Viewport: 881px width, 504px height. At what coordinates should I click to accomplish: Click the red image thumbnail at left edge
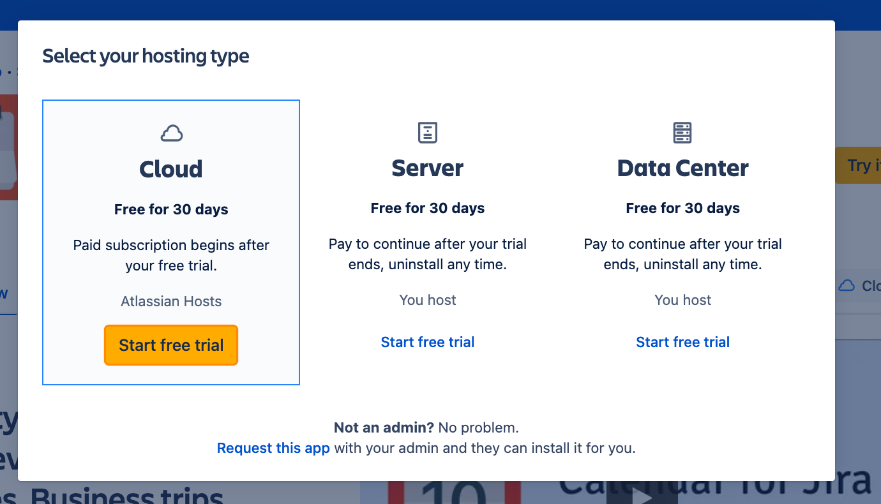(x=8, y=147)
